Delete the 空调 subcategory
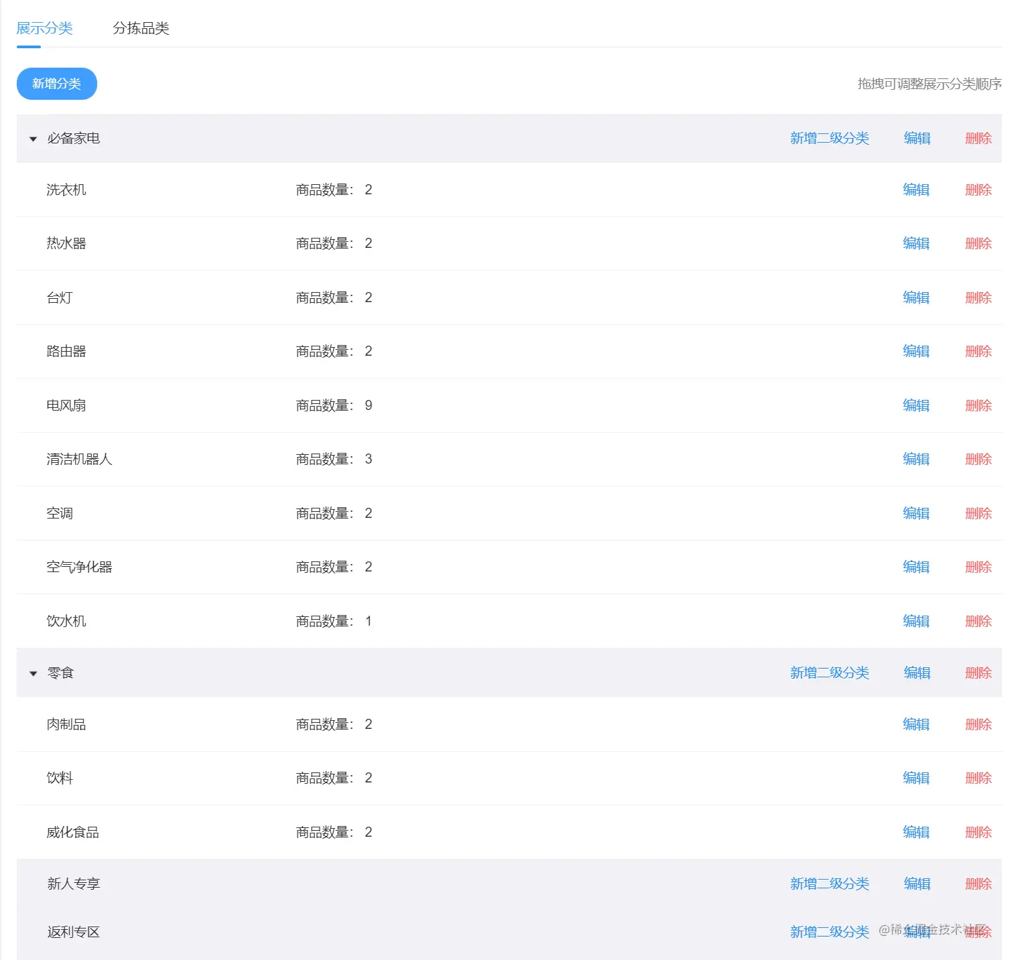 978,513
